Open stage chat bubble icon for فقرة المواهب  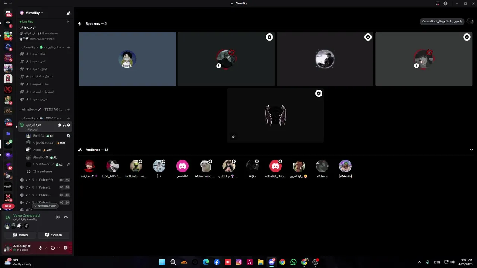tap(60, 125)
